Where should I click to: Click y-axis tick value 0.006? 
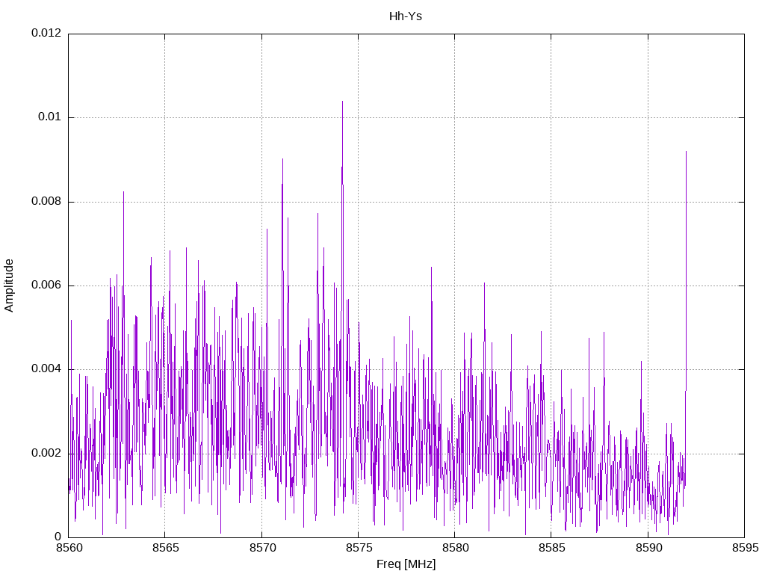tap(46, 285)
